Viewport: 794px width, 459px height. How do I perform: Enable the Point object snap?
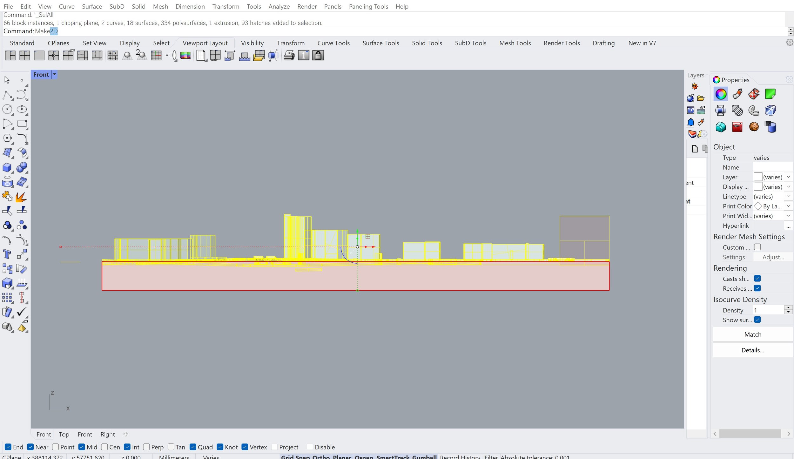(56, 447)
